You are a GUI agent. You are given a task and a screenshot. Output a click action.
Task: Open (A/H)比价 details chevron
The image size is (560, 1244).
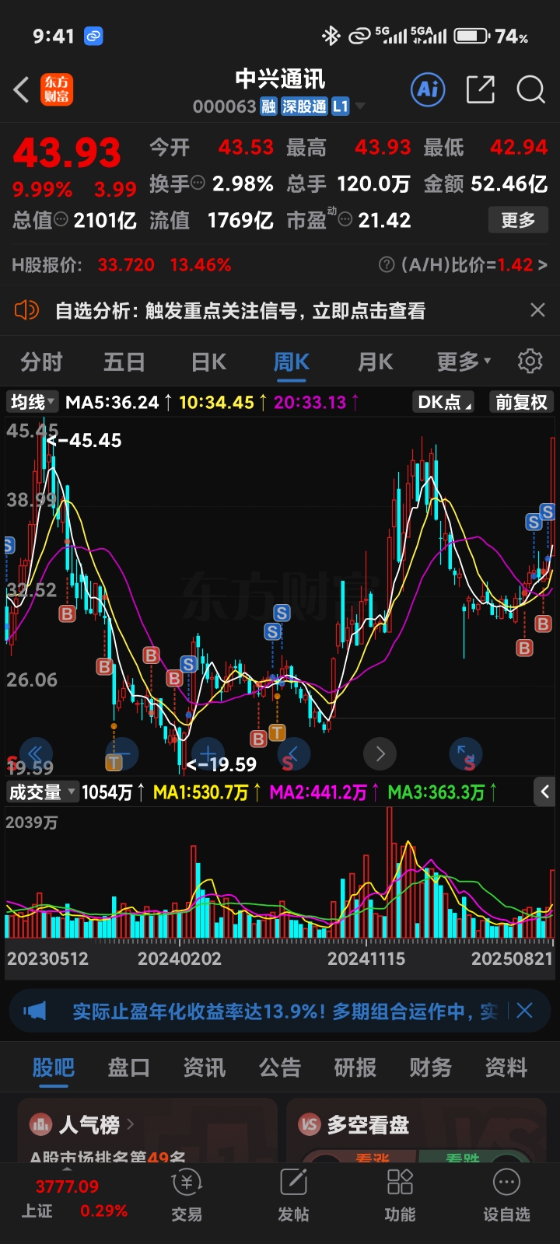click(x=543, y=264)
